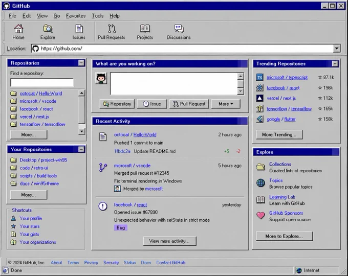Click the text box scroll down arrow

click(x=241, y=91)
